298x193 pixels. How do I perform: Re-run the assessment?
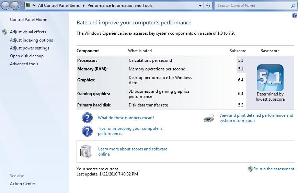click(274, 169)
